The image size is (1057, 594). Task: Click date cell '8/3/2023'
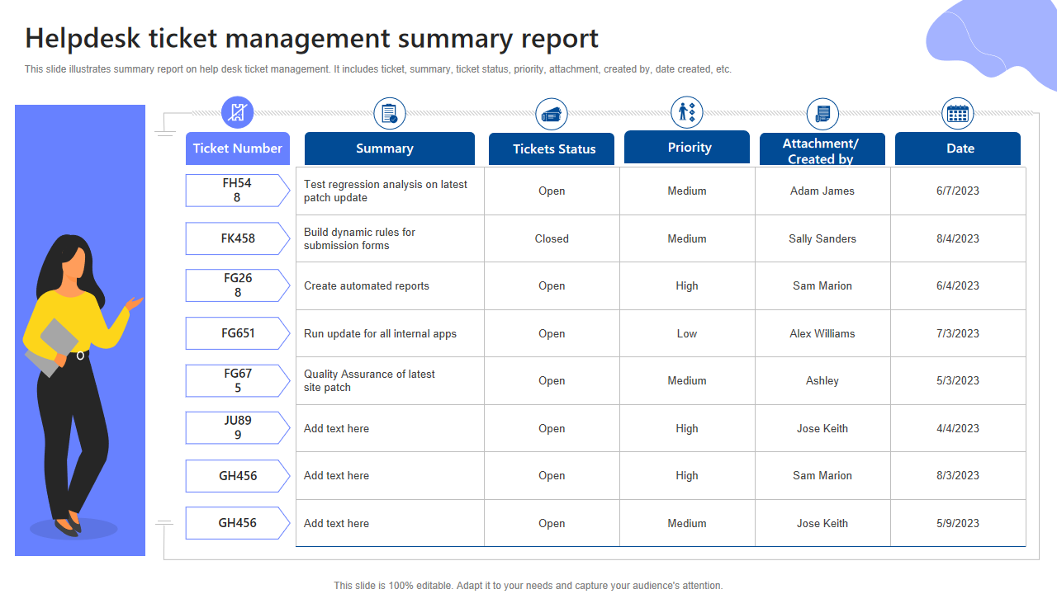pos(958,475)
